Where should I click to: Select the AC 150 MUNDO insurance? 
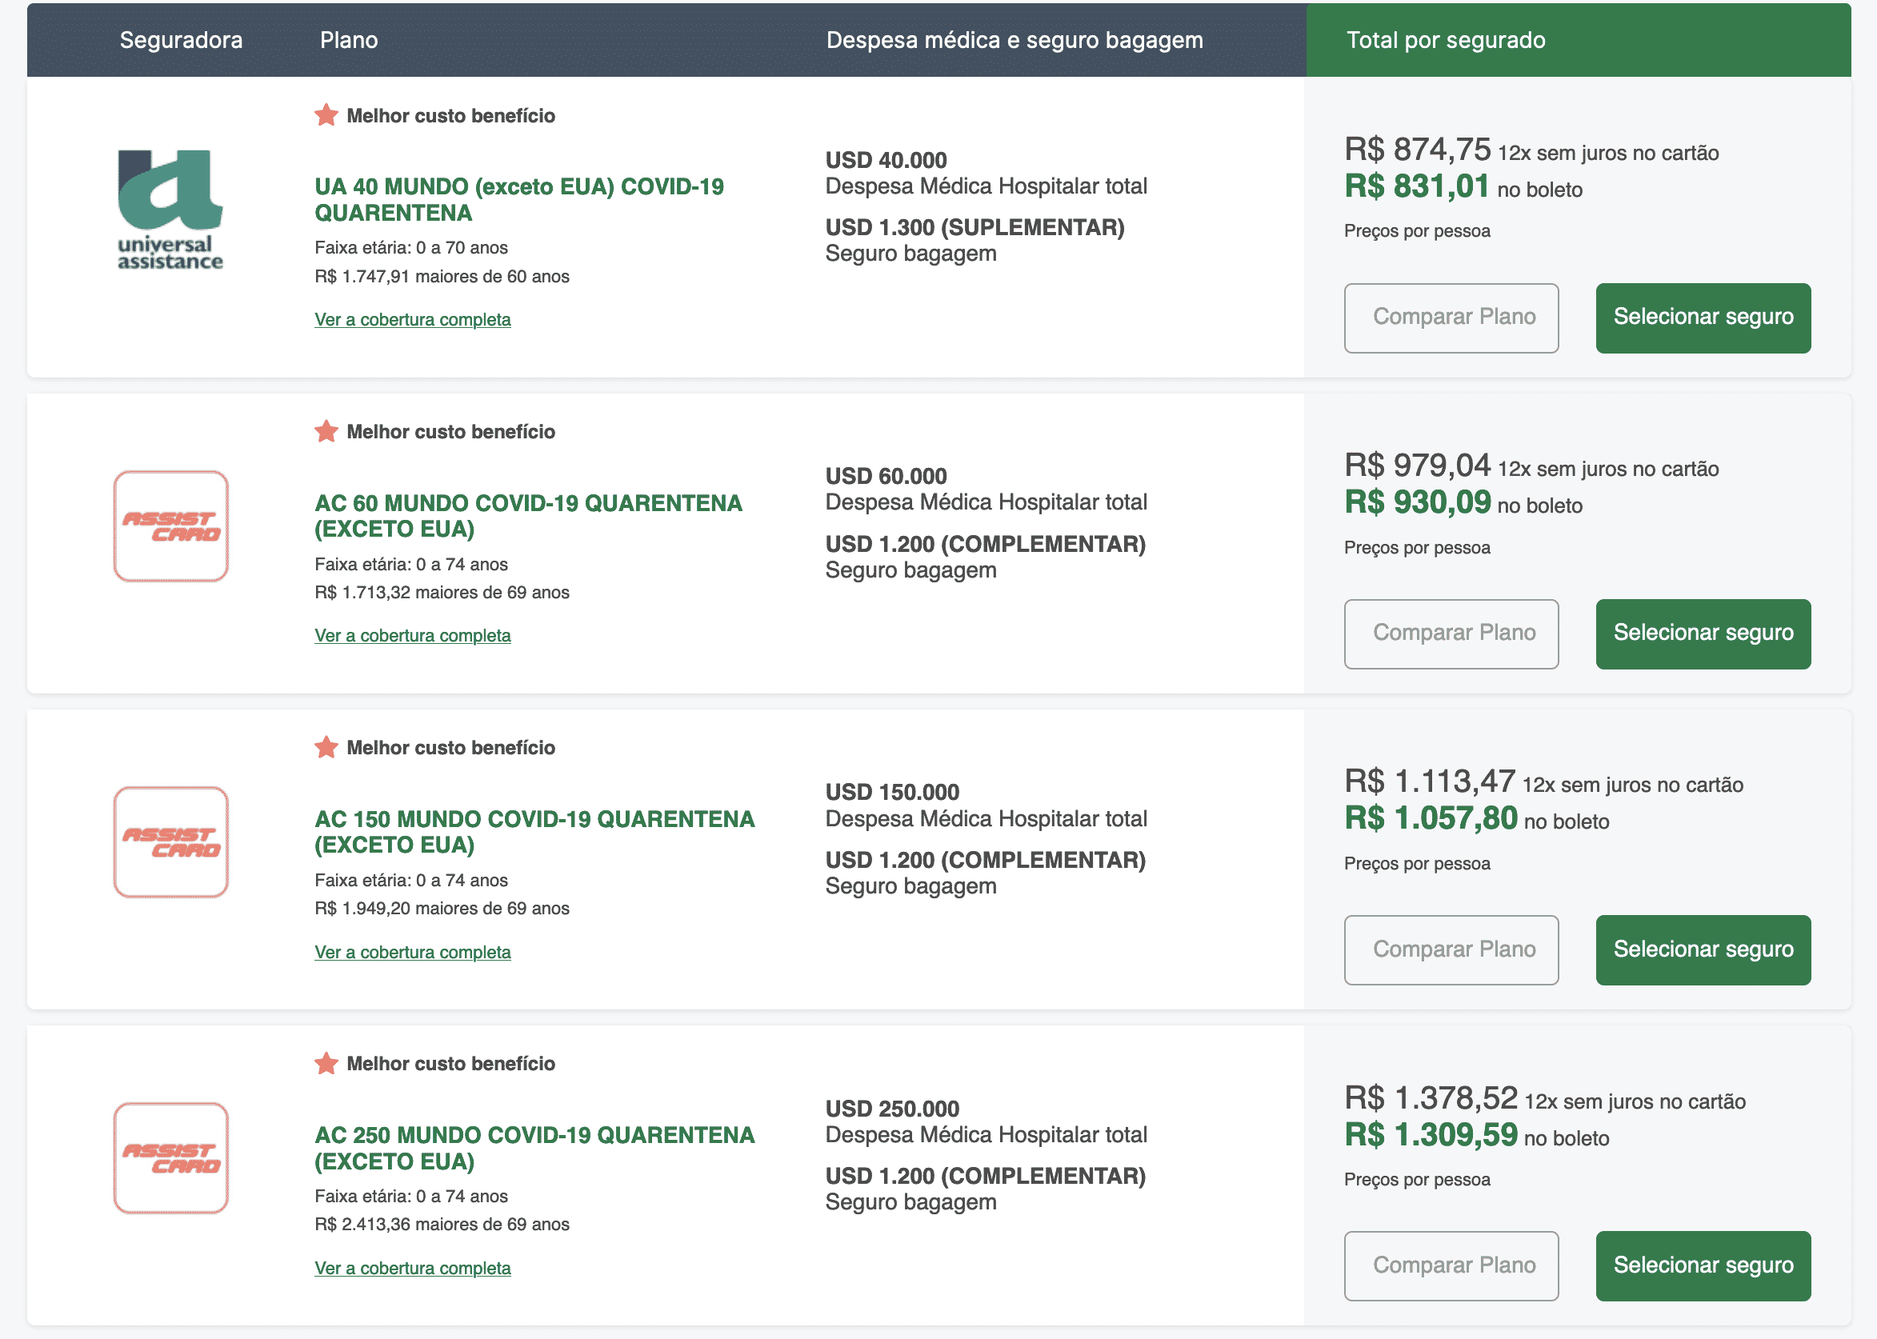tap(1703, 949)
